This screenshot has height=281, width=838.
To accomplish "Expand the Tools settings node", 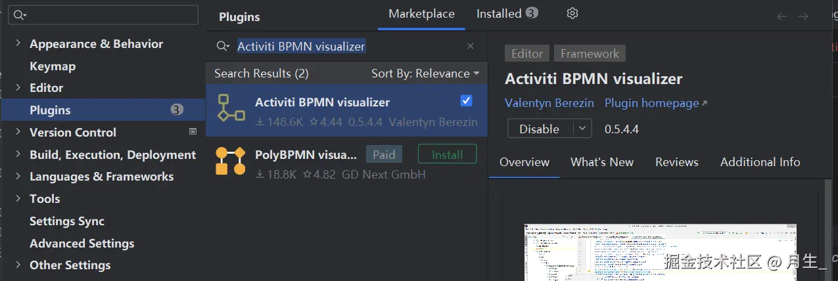I will pyautogui.click(x=18, y=198).
